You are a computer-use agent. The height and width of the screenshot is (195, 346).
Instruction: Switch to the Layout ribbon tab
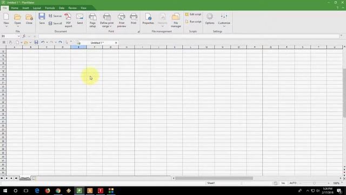[37, 8]
